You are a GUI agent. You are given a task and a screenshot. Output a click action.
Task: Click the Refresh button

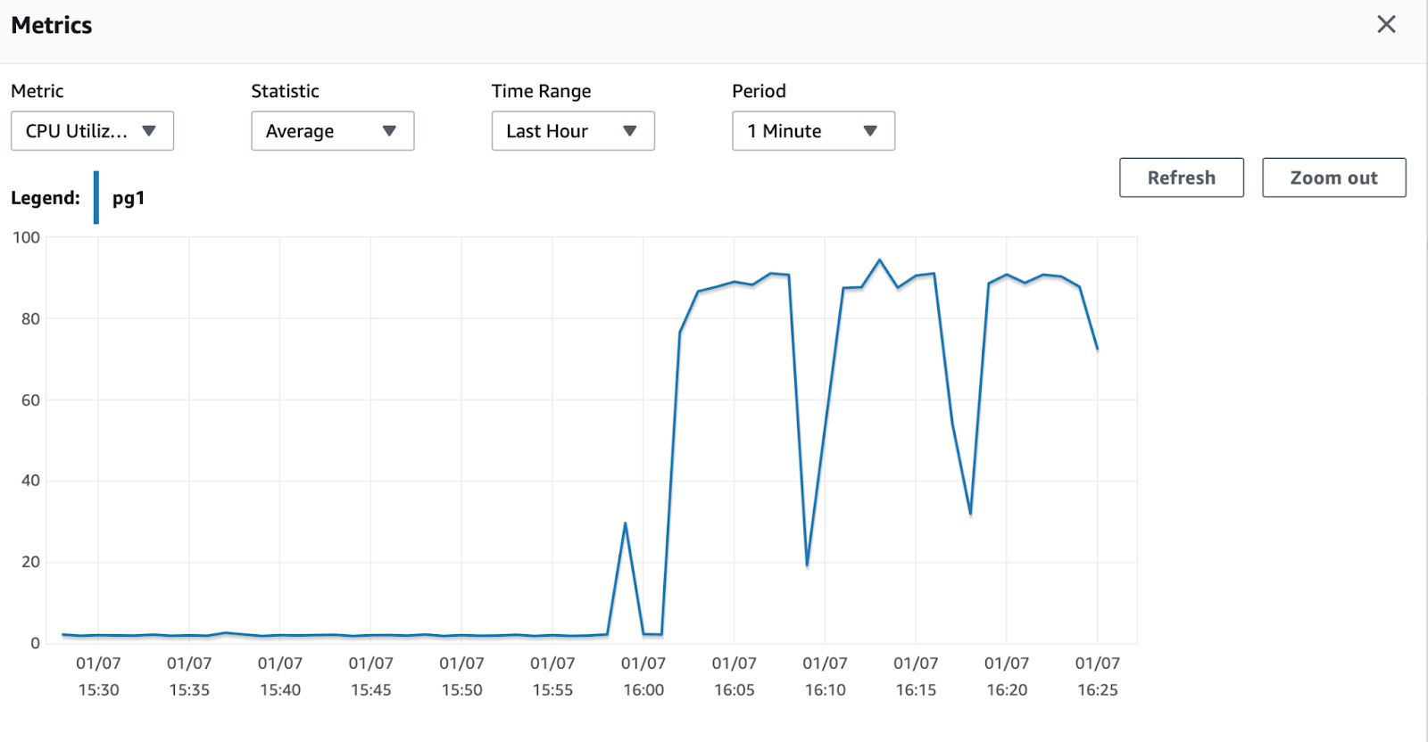click(x=1182, y=177)
